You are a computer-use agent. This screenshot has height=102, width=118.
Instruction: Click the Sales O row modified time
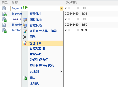(x=76, y=19)
